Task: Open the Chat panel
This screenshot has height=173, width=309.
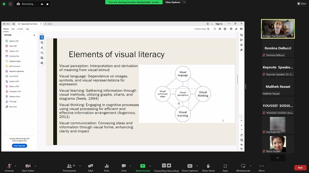Action: click(124, 167)
